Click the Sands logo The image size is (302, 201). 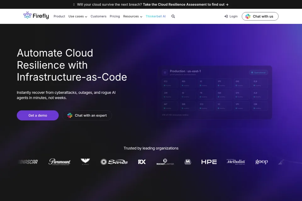coord(114,162)
